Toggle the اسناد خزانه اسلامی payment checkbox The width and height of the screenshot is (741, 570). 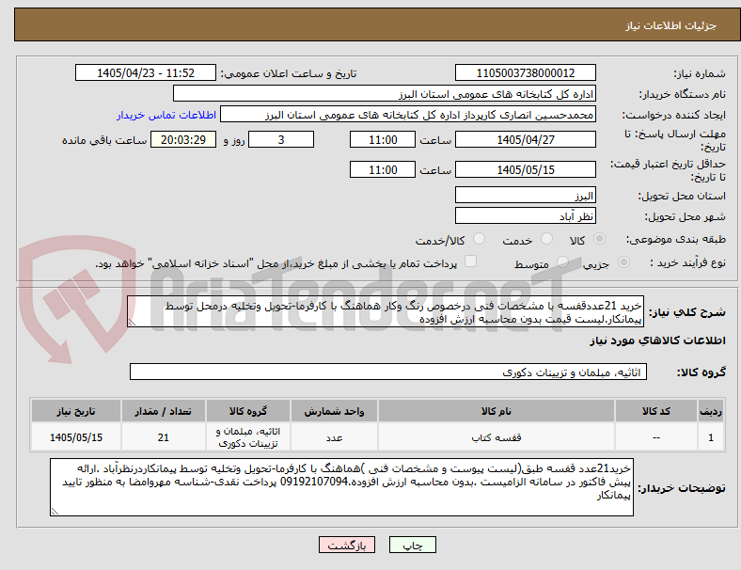pos(471,261)
